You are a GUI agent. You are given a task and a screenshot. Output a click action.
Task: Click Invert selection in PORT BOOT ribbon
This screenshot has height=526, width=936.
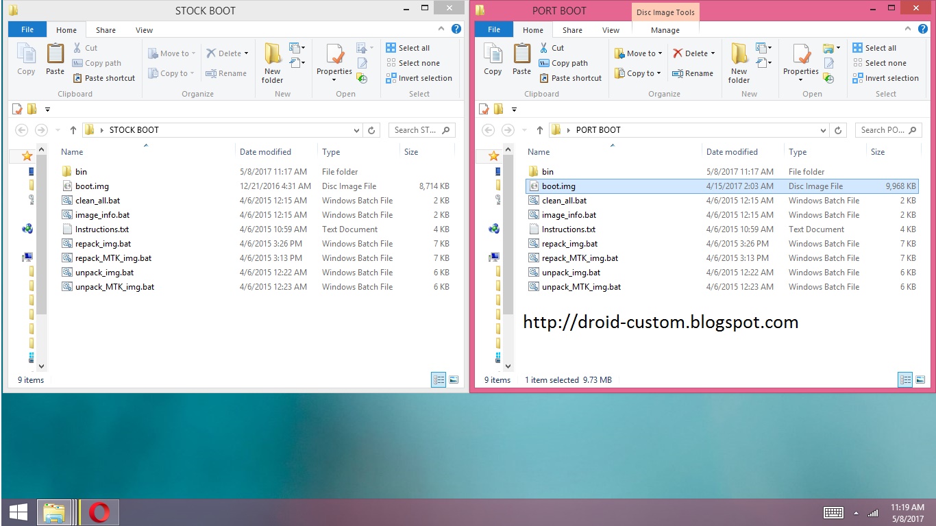[x=885, y=78]
